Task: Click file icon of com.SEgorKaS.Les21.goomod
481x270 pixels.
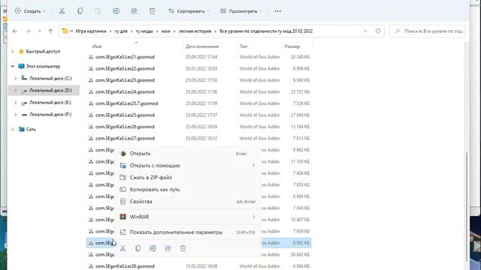Action: (91, 57)
